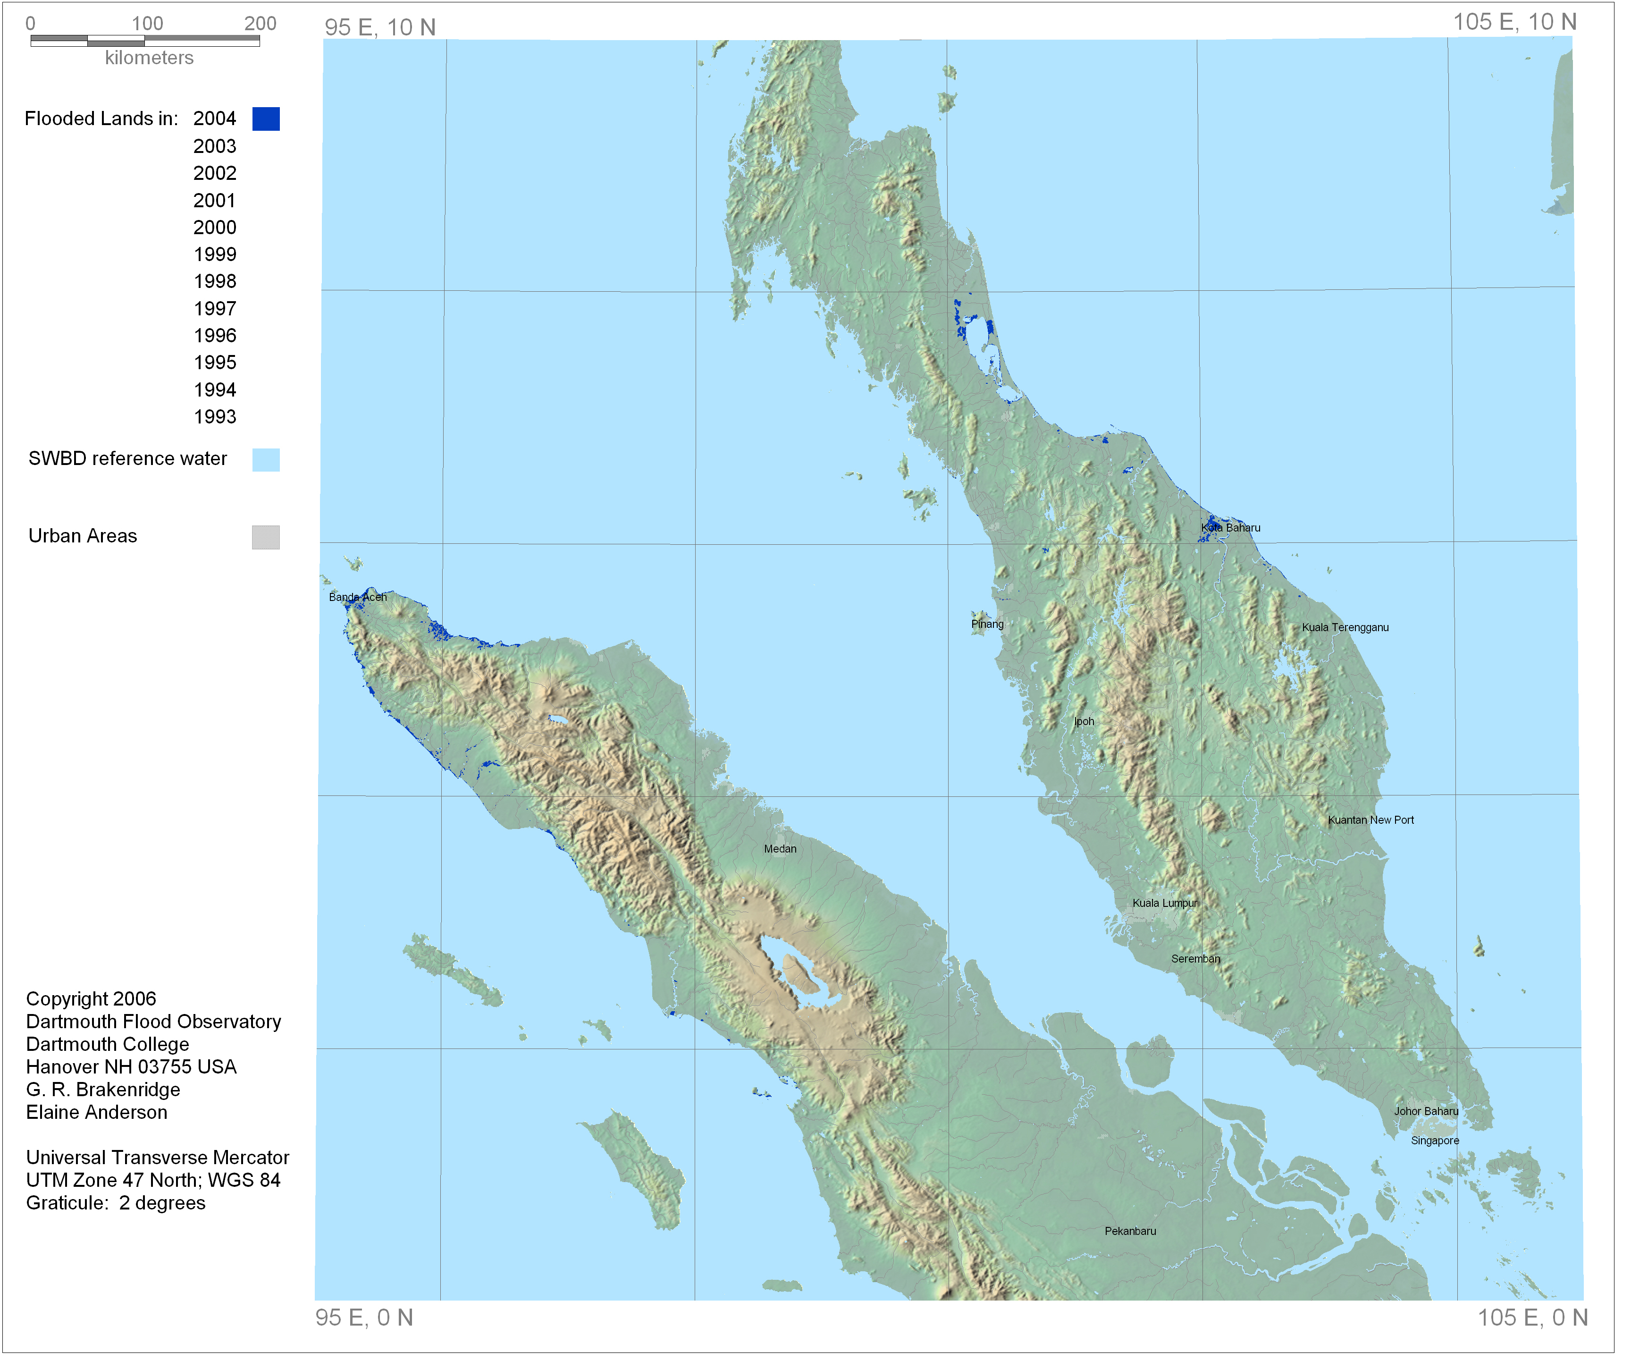The image size is (1631, 1361).
Task: Select the 1993 legend year
Action: (x=214, y=417)
